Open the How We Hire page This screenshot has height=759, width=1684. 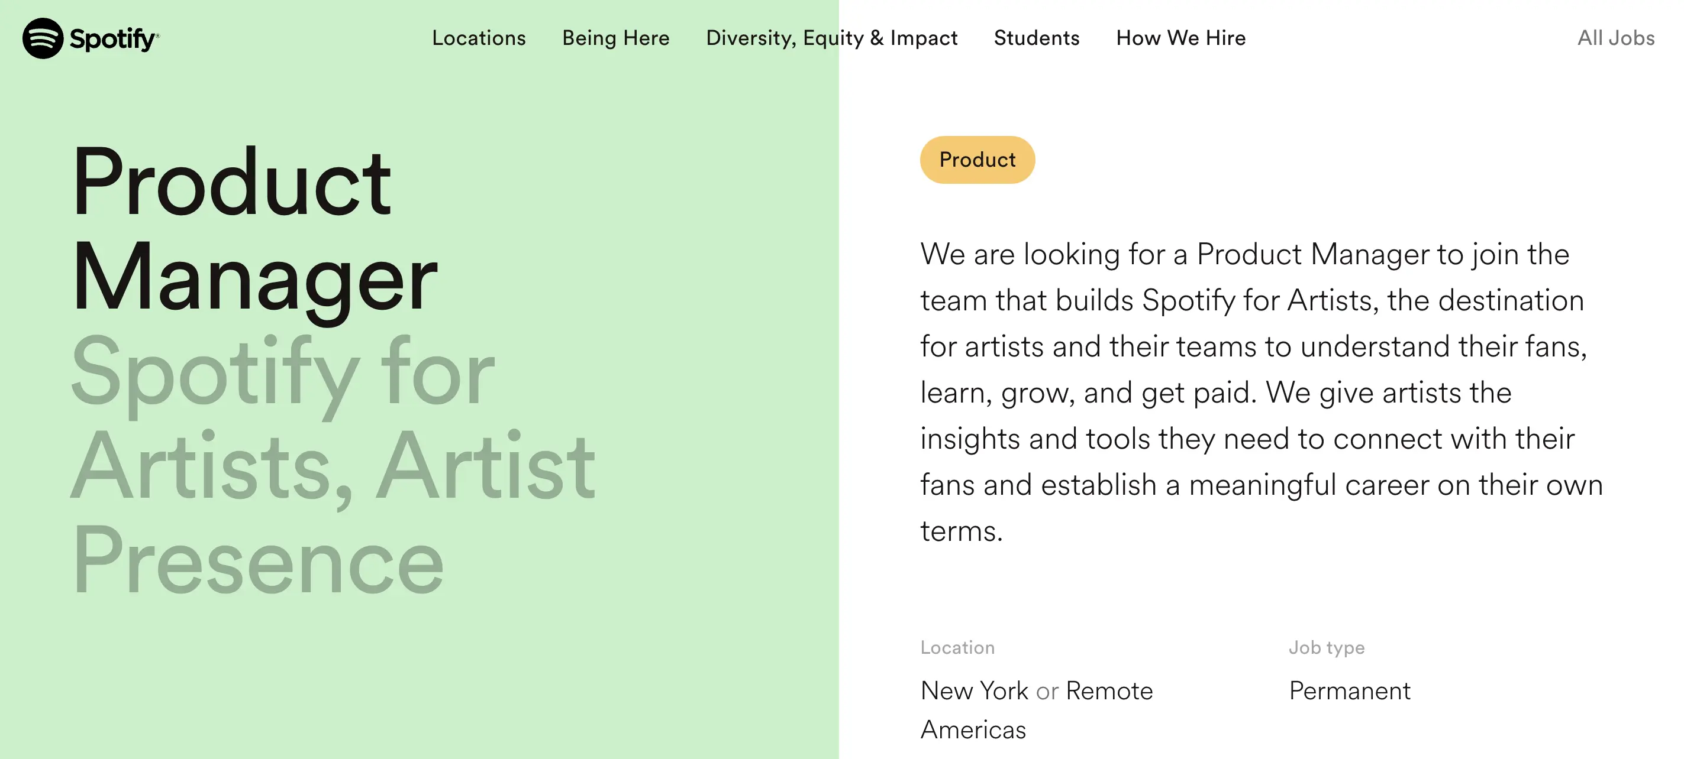(1180, 38)
